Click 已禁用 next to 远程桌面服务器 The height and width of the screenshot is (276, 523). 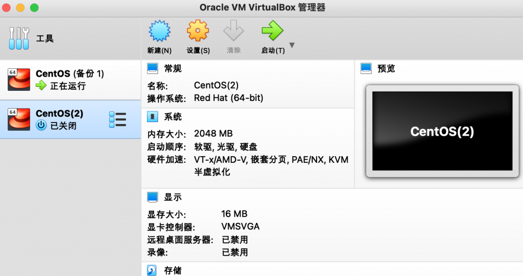coord(235,240)
